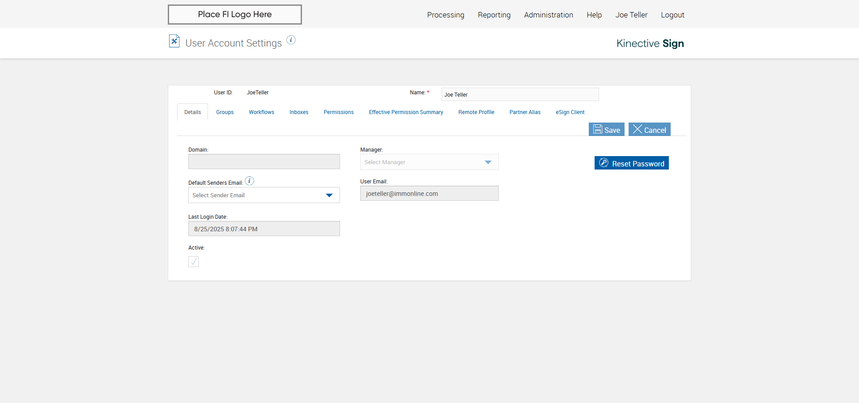Click the Default Senders Email label
This screenshot has width=859, height=403.
coord(216,183)
